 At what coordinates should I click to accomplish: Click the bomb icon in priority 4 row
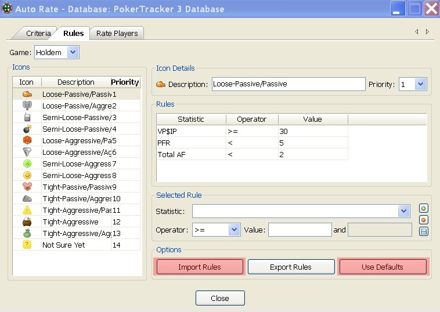point(27,129)
